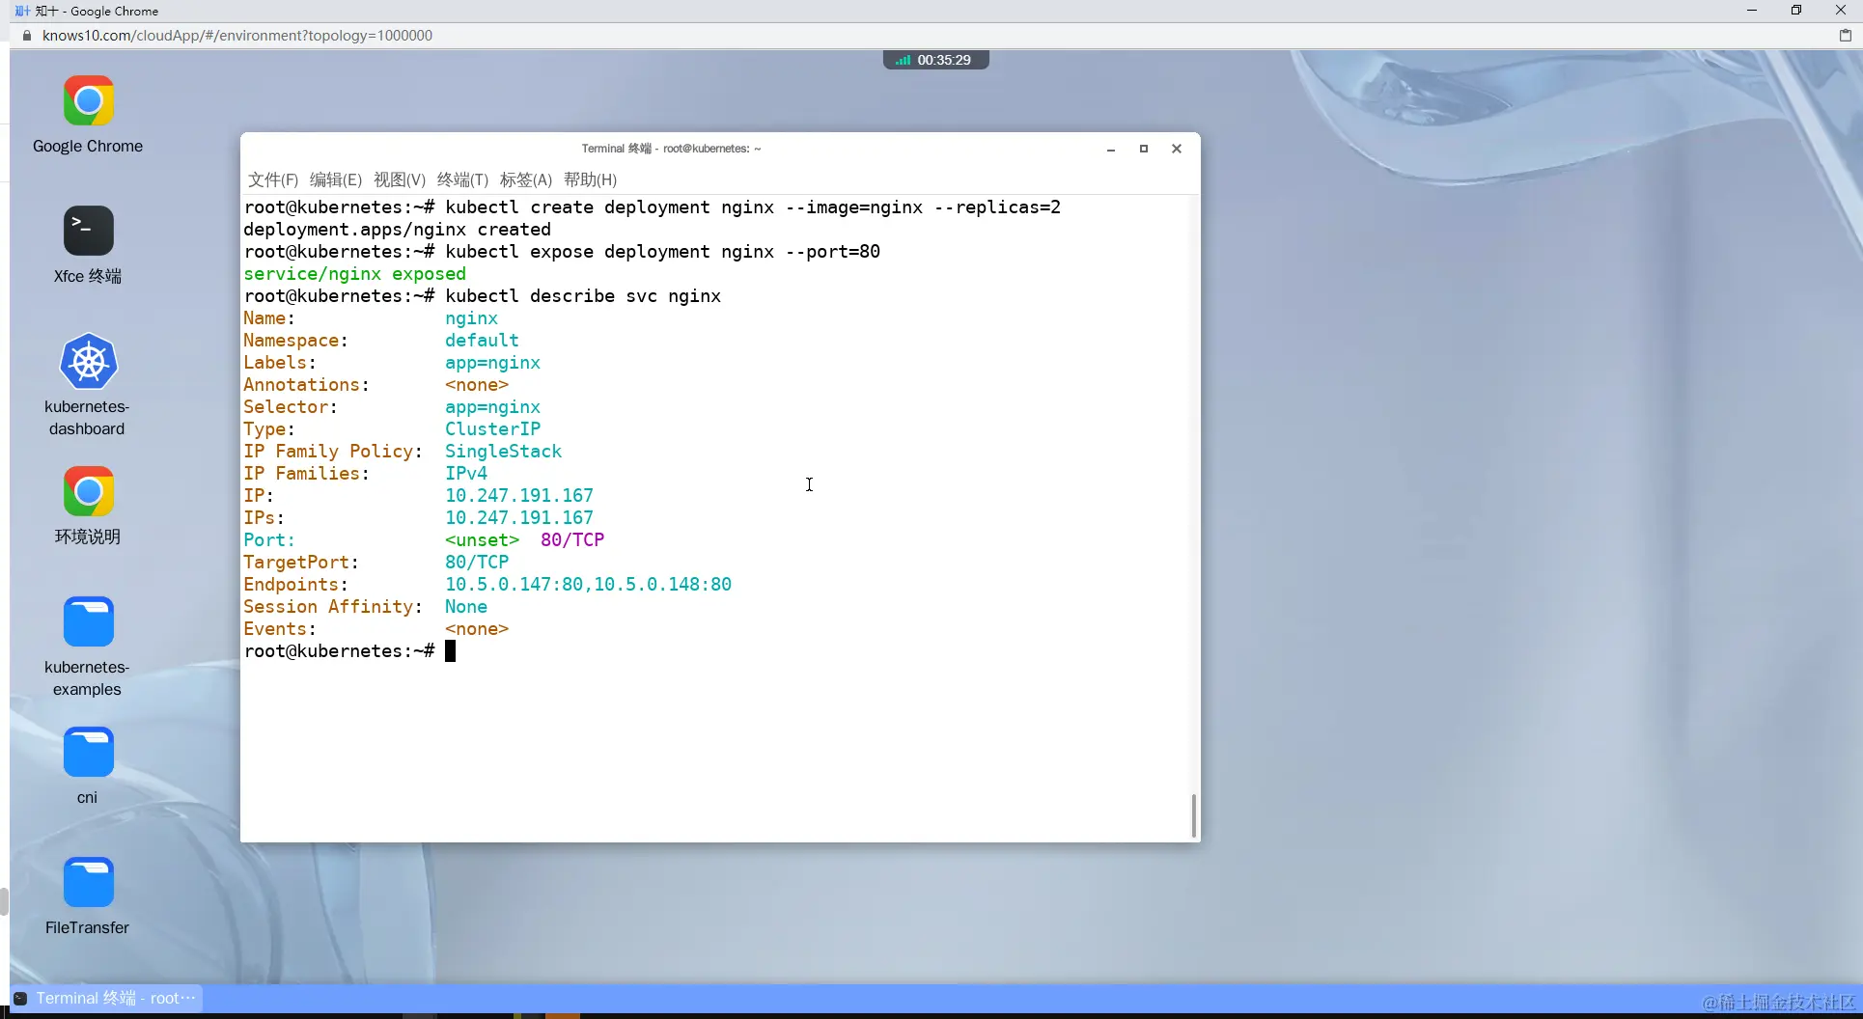Click the IPs value 10.247.191.167
The image size is (1863, 1019).
pyautogui.click(x=519, y=518)
